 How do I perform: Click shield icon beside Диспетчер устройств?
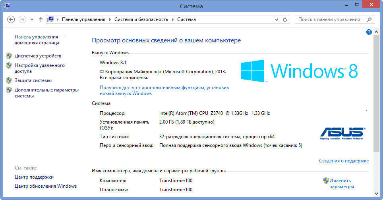pyautogui.click(x=9, y=56)
